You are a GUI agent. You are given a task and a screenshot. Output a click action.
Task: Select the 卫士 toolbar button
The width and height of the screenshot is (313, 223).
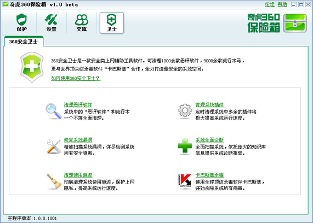pyautogui.click(x=112, y=23)
